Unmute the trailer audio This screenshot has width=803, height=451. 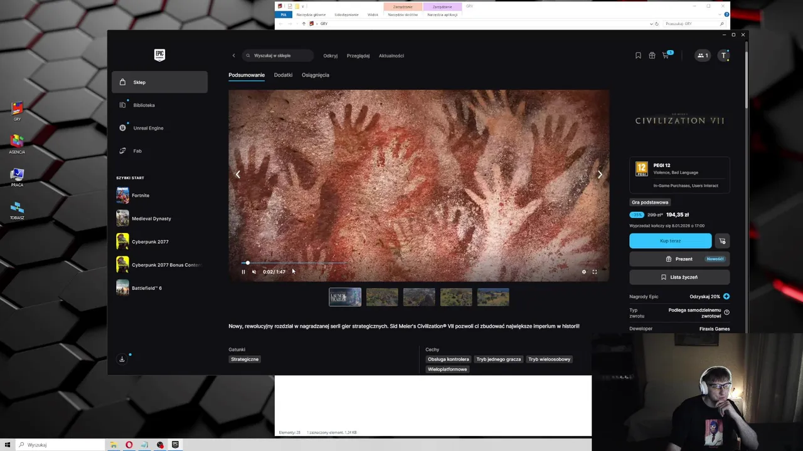pyautogui.click(x=254, y=272)
